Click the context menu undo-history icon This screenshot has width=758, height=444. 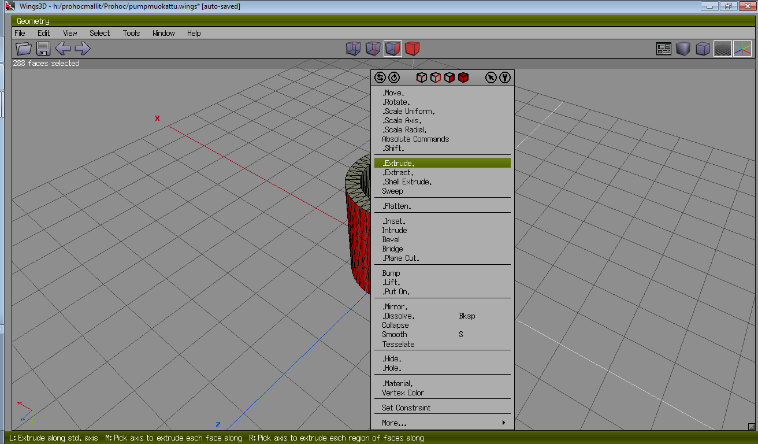tap(380, 77)
